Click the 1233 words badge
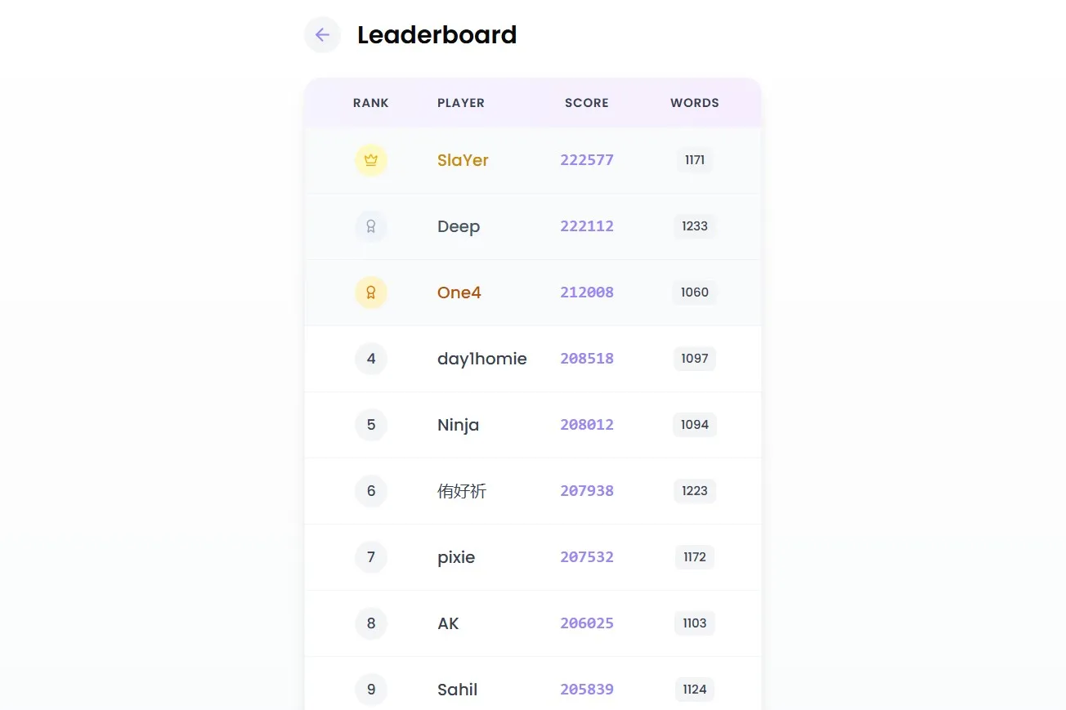Image resolution: width=1066 pixels, height=710 pixels. point(695,226)
